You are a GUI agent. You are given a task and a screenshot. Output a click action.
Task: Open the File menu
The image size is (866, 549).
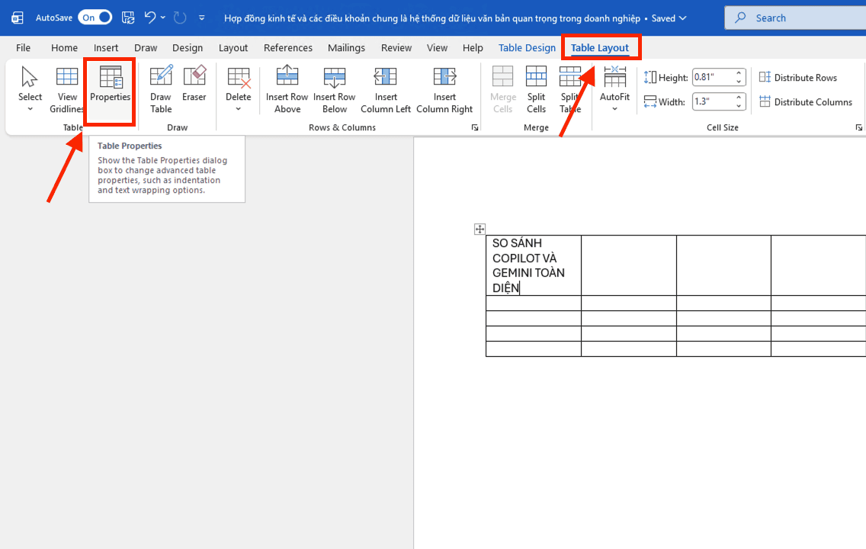point(23,48)
